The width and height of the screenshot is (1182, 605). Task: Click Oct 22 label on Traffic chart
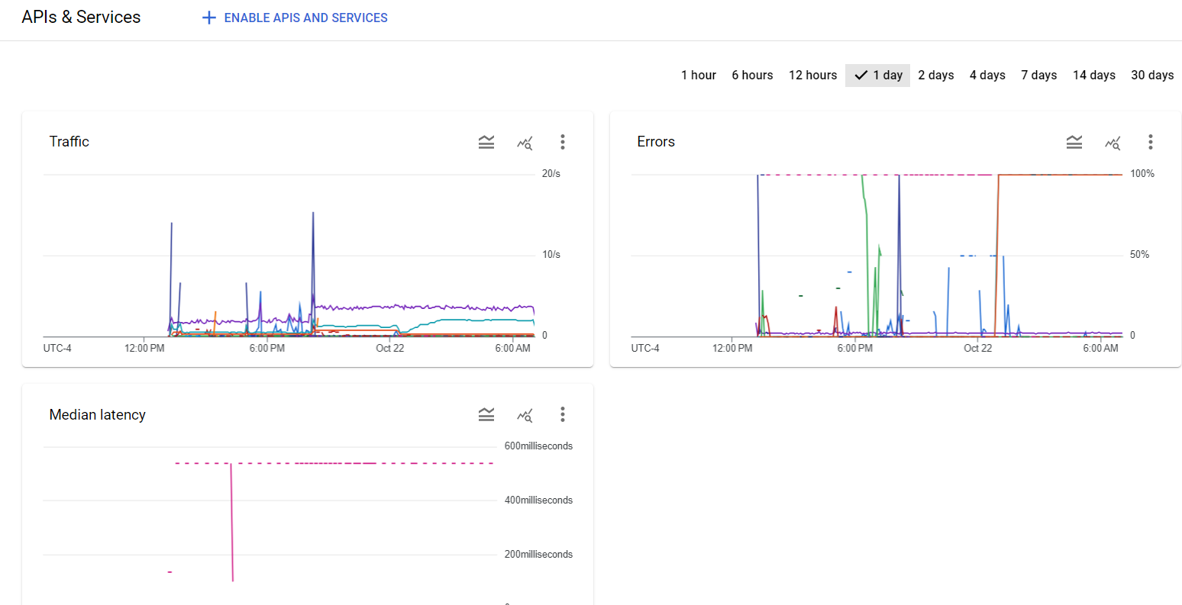point(389,348)
